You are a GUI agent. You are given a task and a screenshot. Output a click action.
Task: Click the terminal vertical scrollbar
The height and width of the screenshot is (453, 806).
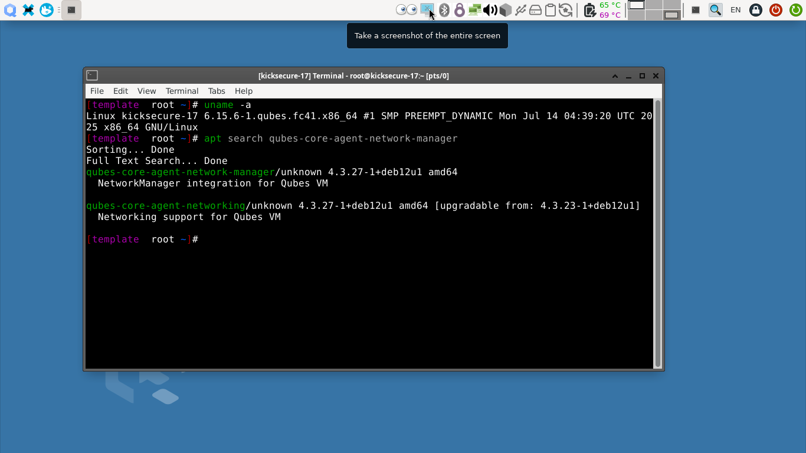click(657, 234)
